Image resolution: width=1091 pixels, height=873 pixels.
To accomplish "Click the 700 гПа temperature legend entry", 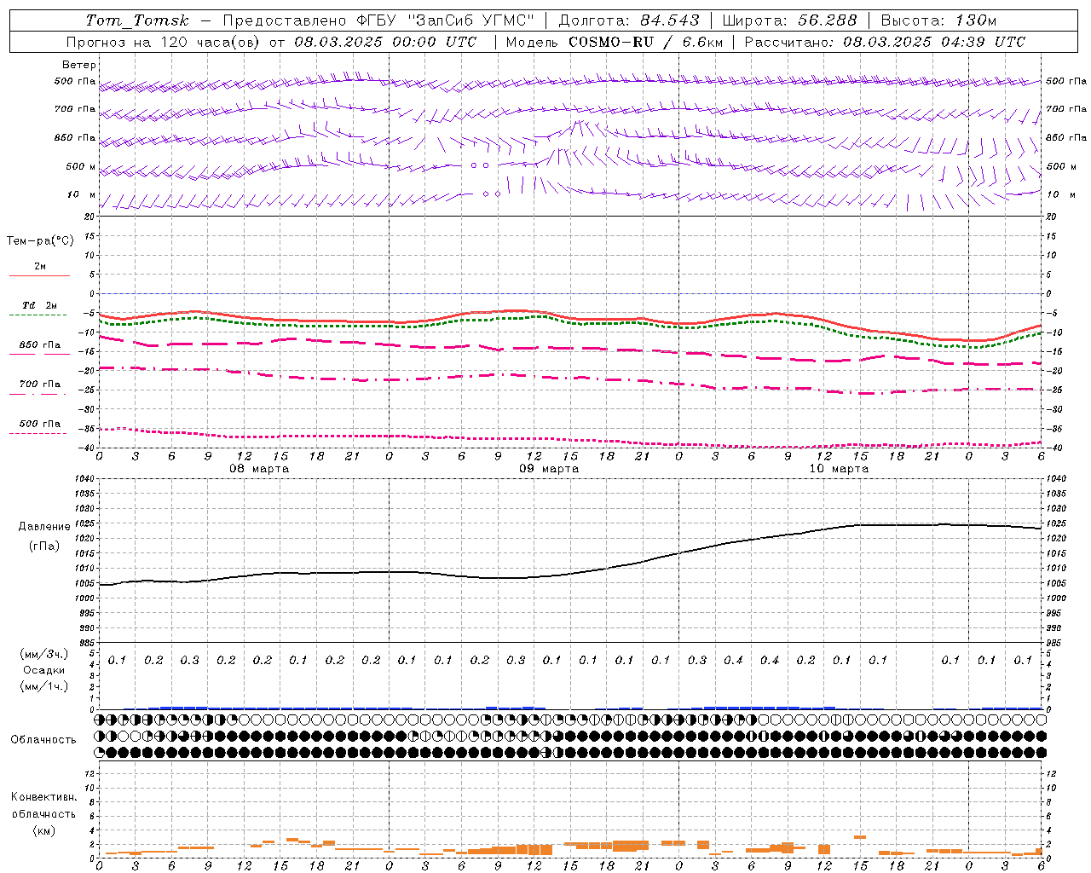I will [x=39, y=384].
